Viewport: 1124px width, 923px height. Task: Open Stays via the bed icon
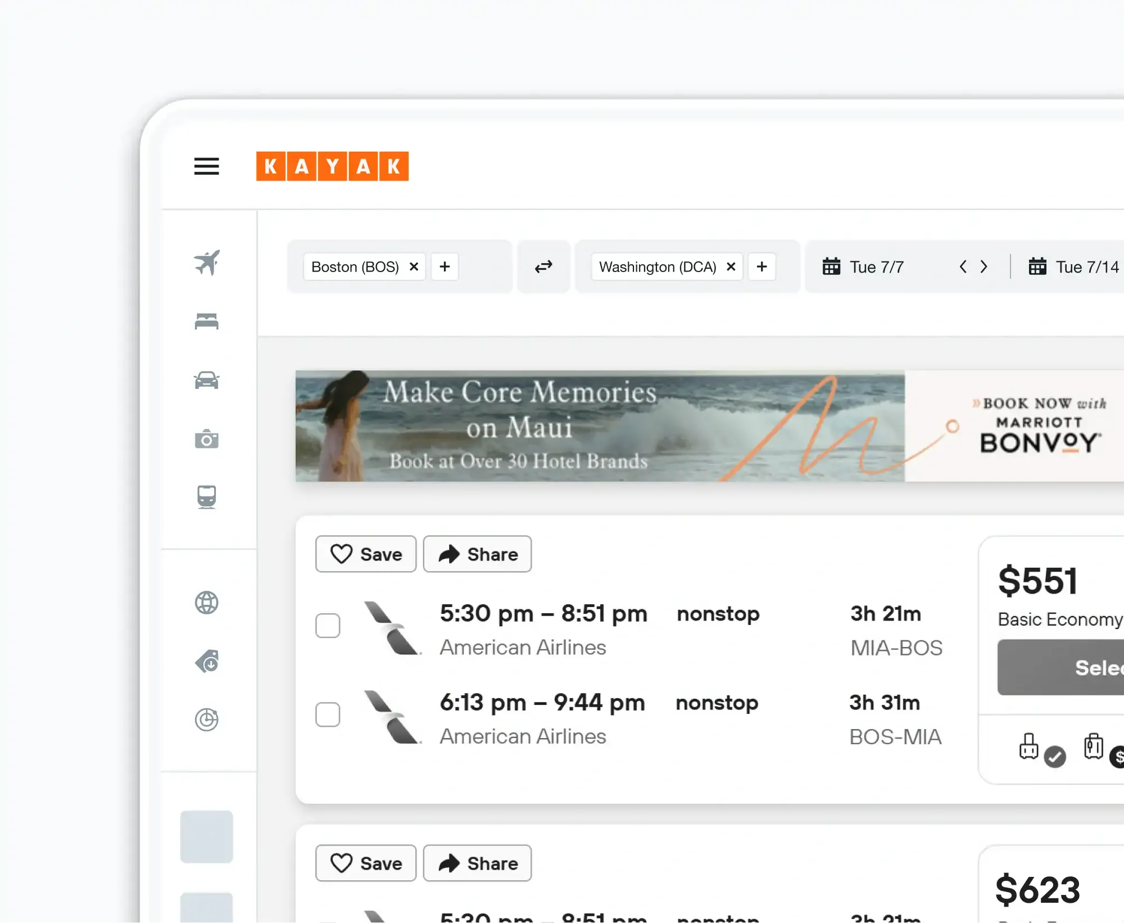coord(207,322)
